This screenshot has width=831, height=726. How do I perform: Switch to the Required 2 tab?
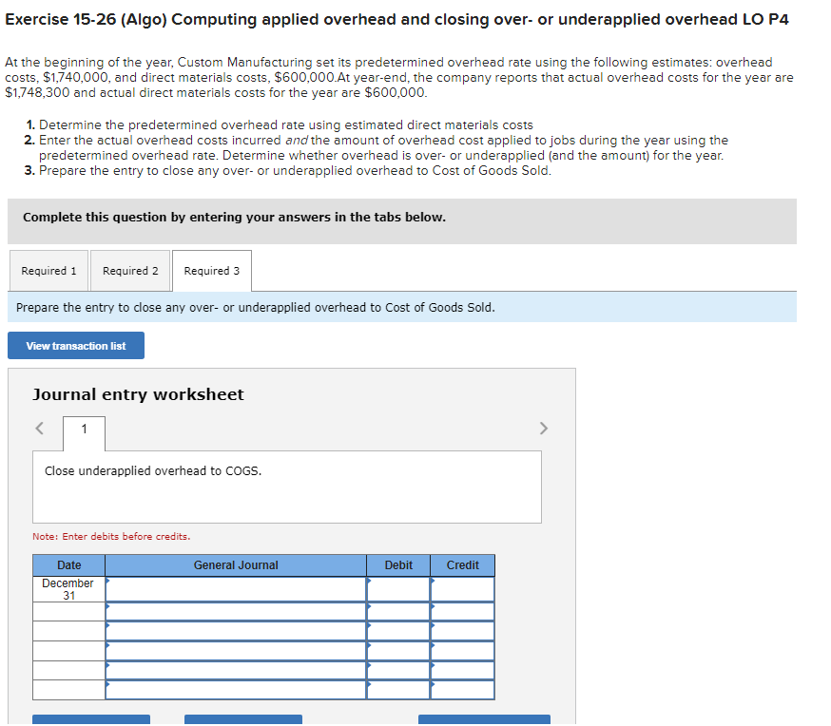click(129, 270)
